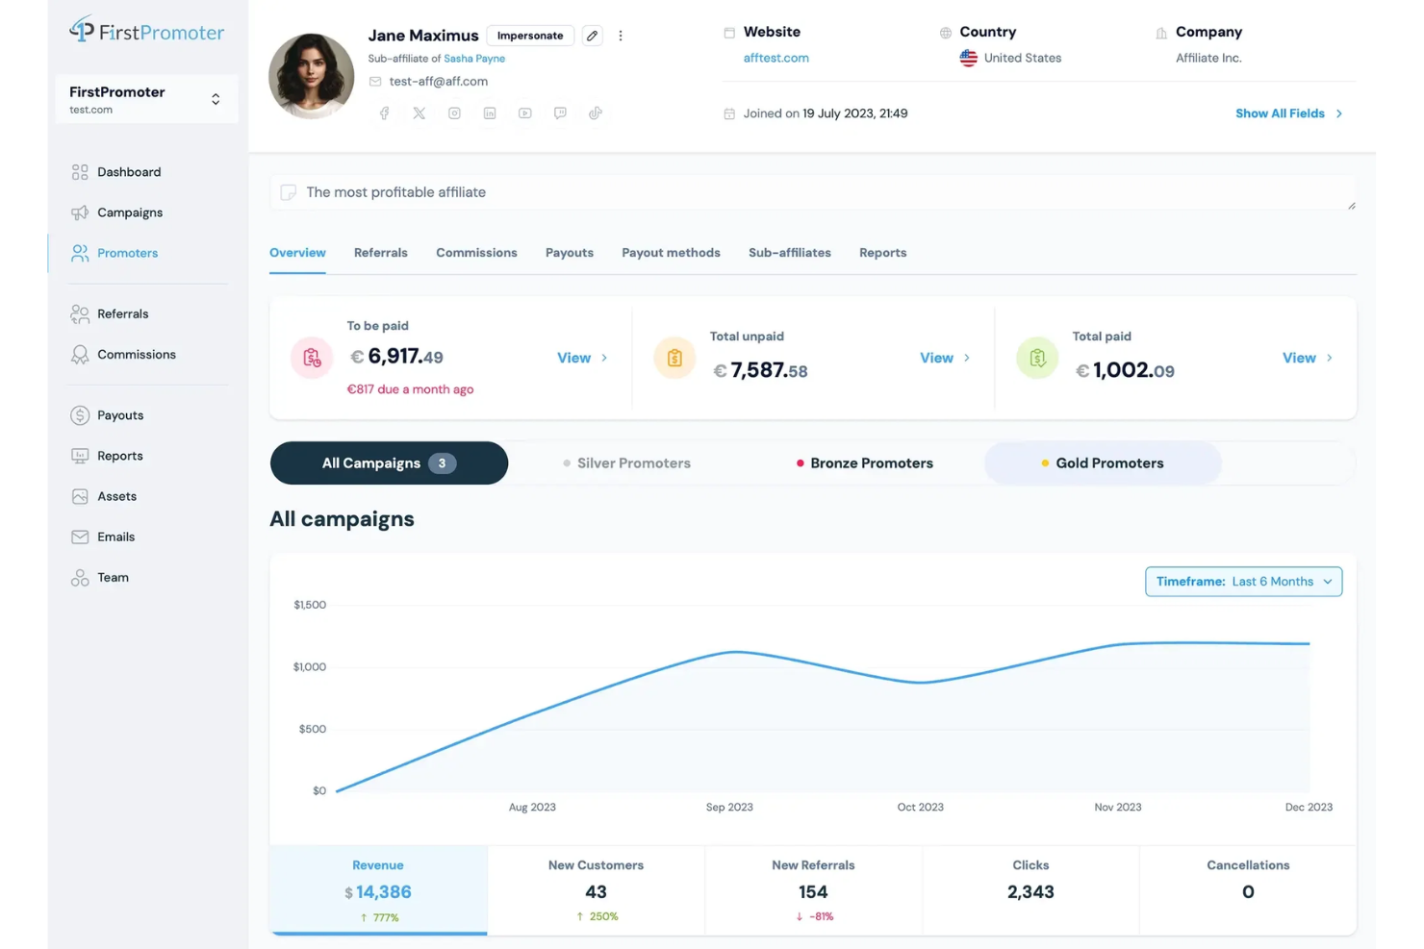Open the Timeframe Last 6 Months dropdown
This screenshot has height=949, width=1424.
(1243, 581)
